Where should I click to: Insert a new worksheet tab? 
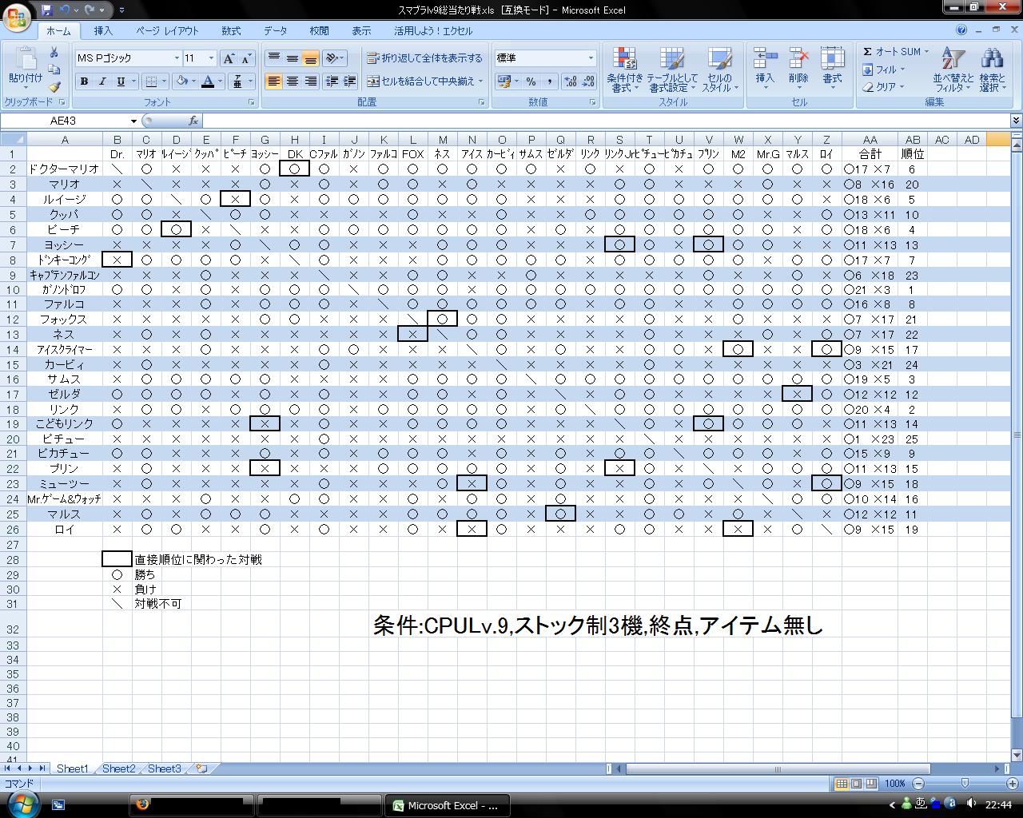(x=201, y=768)
